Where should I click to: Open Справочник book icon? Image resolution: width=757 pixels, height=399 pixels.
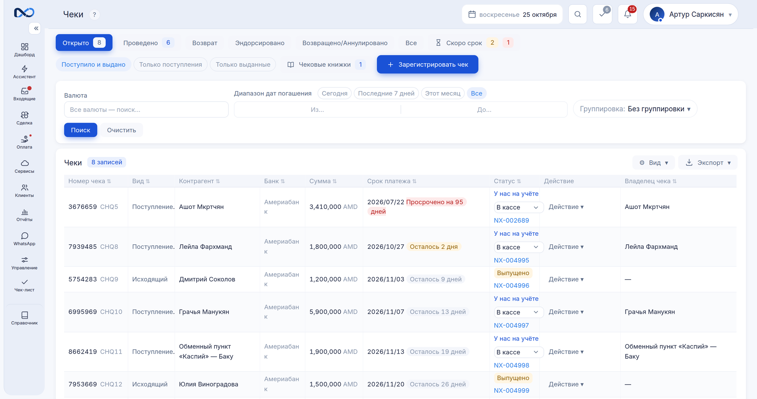24,318
